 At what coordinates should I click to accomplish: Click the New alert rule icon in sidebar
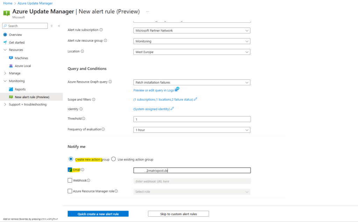pyautogui.click(x=11, y=97)
